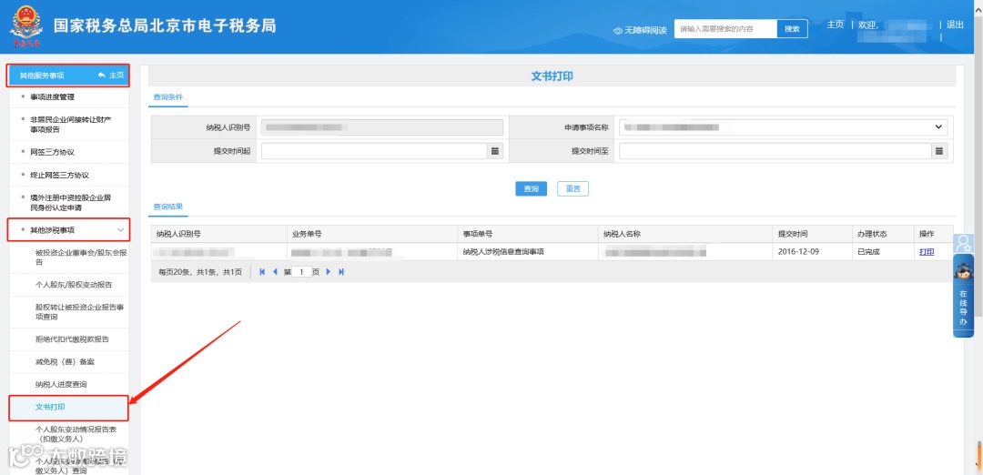Select the 查询条件 tab
983x475 pixels.
[168, 97]
